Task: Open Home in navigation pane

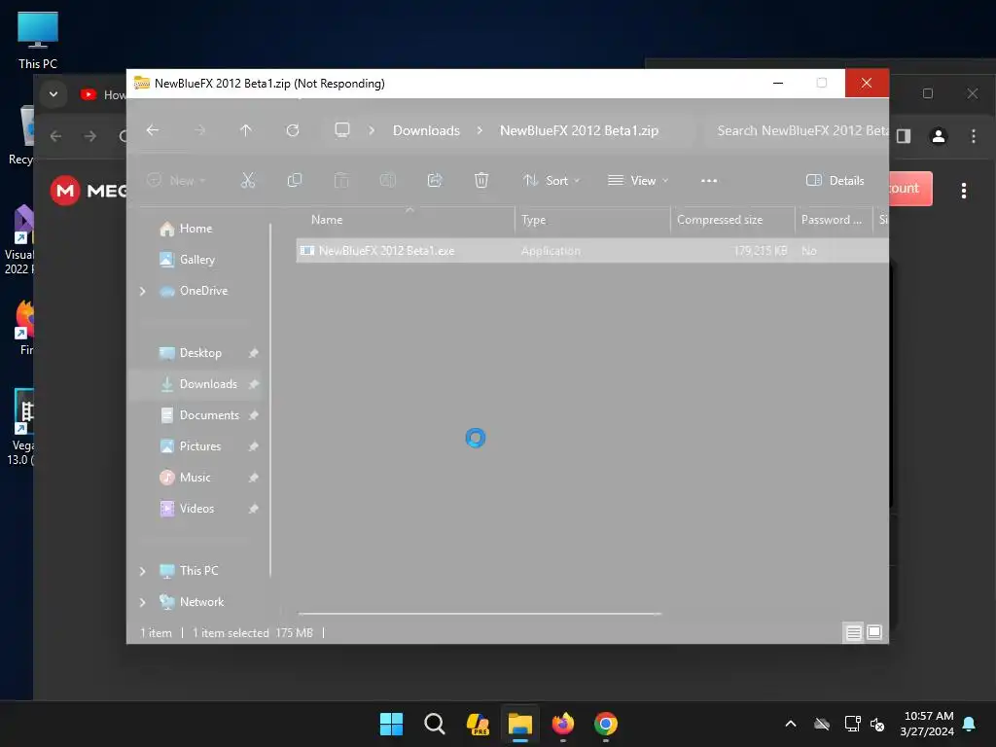Action: (196, 229)
